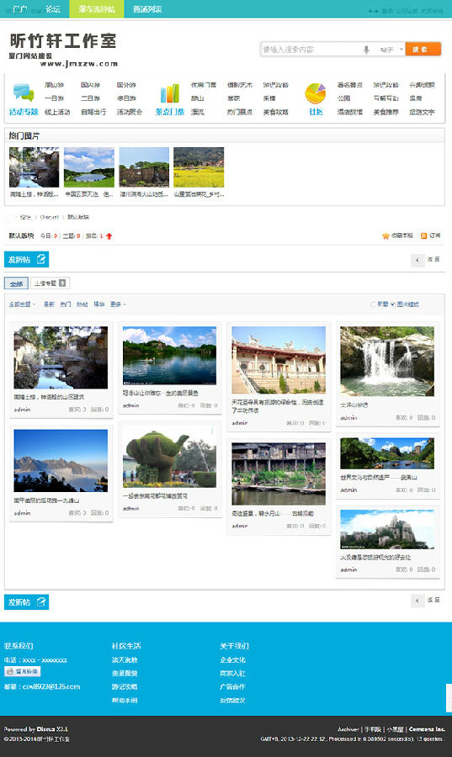Focus the search content input field
452x757 pixels.
(x=310, y=50)
